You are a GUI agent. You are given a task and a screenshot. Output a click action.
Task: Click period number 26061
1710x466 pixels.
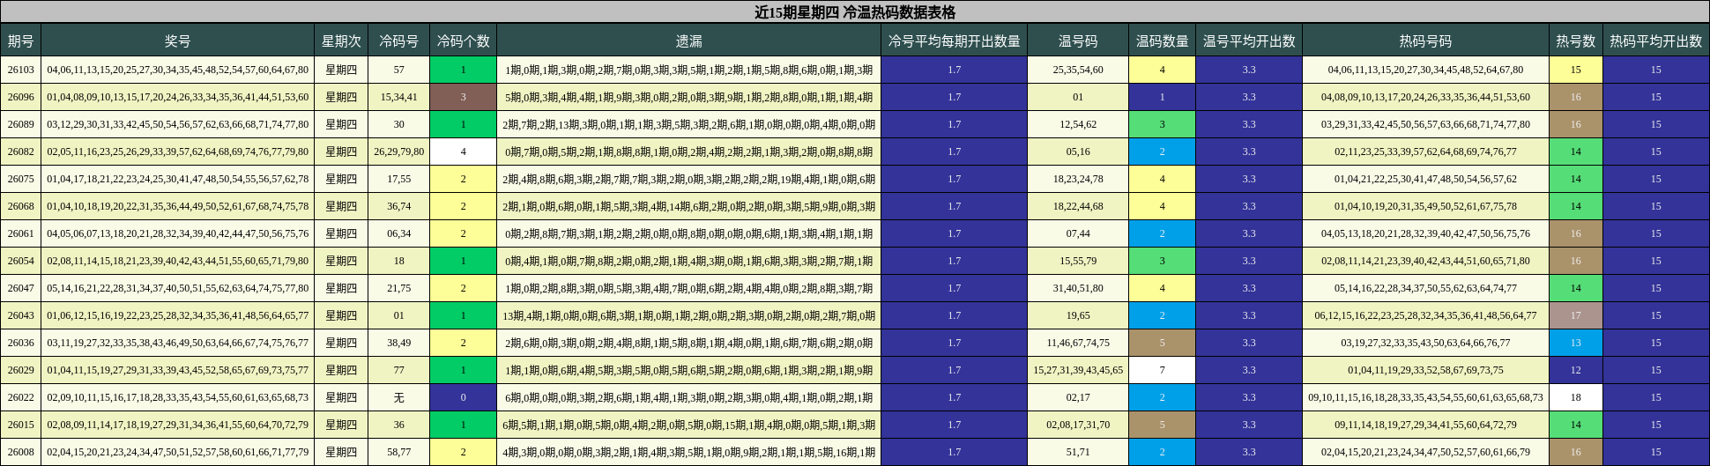click(x=21, y=233)
